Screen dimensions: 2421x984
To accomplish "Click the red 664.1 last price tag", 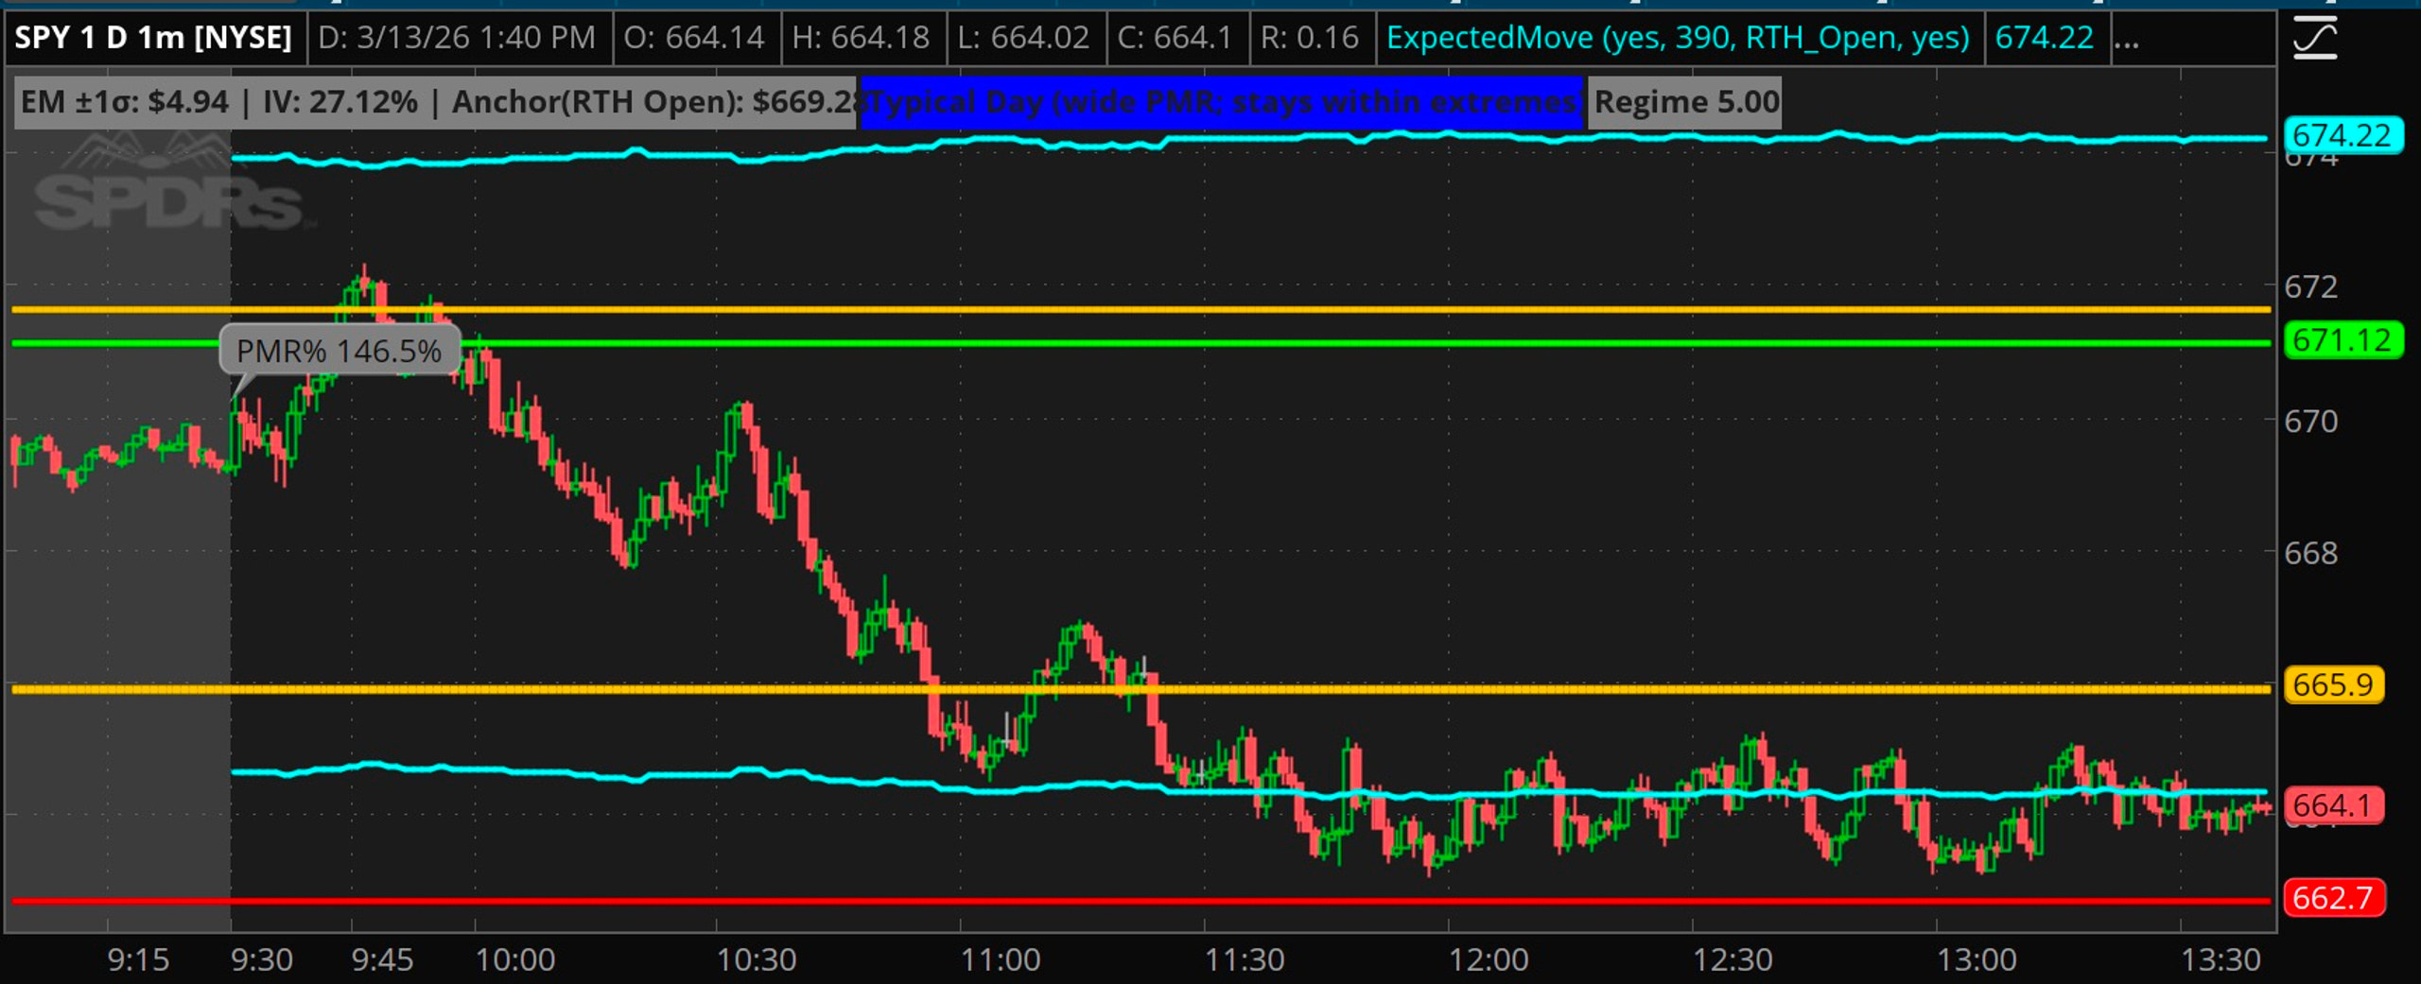I will pyautogui.click(x=2332, y=805).
